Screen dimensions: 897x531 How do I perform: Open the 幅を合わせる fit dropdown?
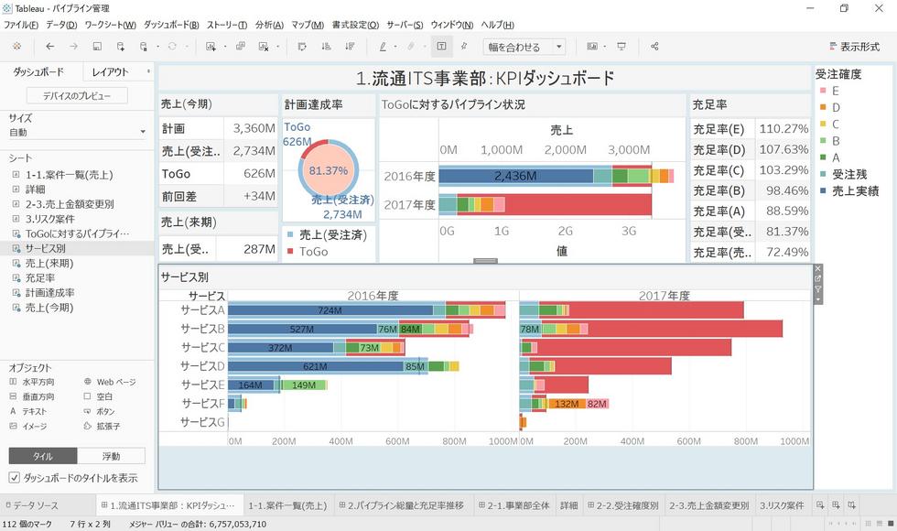coord(524,47)
